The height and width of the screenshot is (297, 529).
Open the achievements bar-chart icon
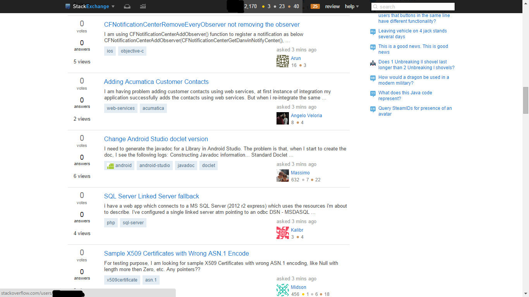tap(143, 6)
